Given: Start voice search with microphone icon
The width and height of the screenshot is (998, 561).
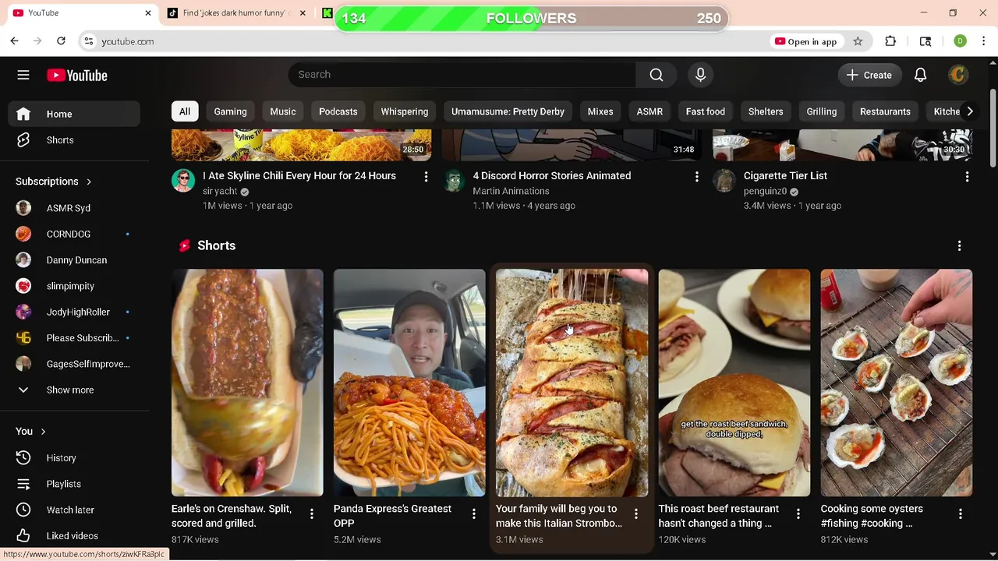Looking at the screenshot, I should (x=700, y=75).
